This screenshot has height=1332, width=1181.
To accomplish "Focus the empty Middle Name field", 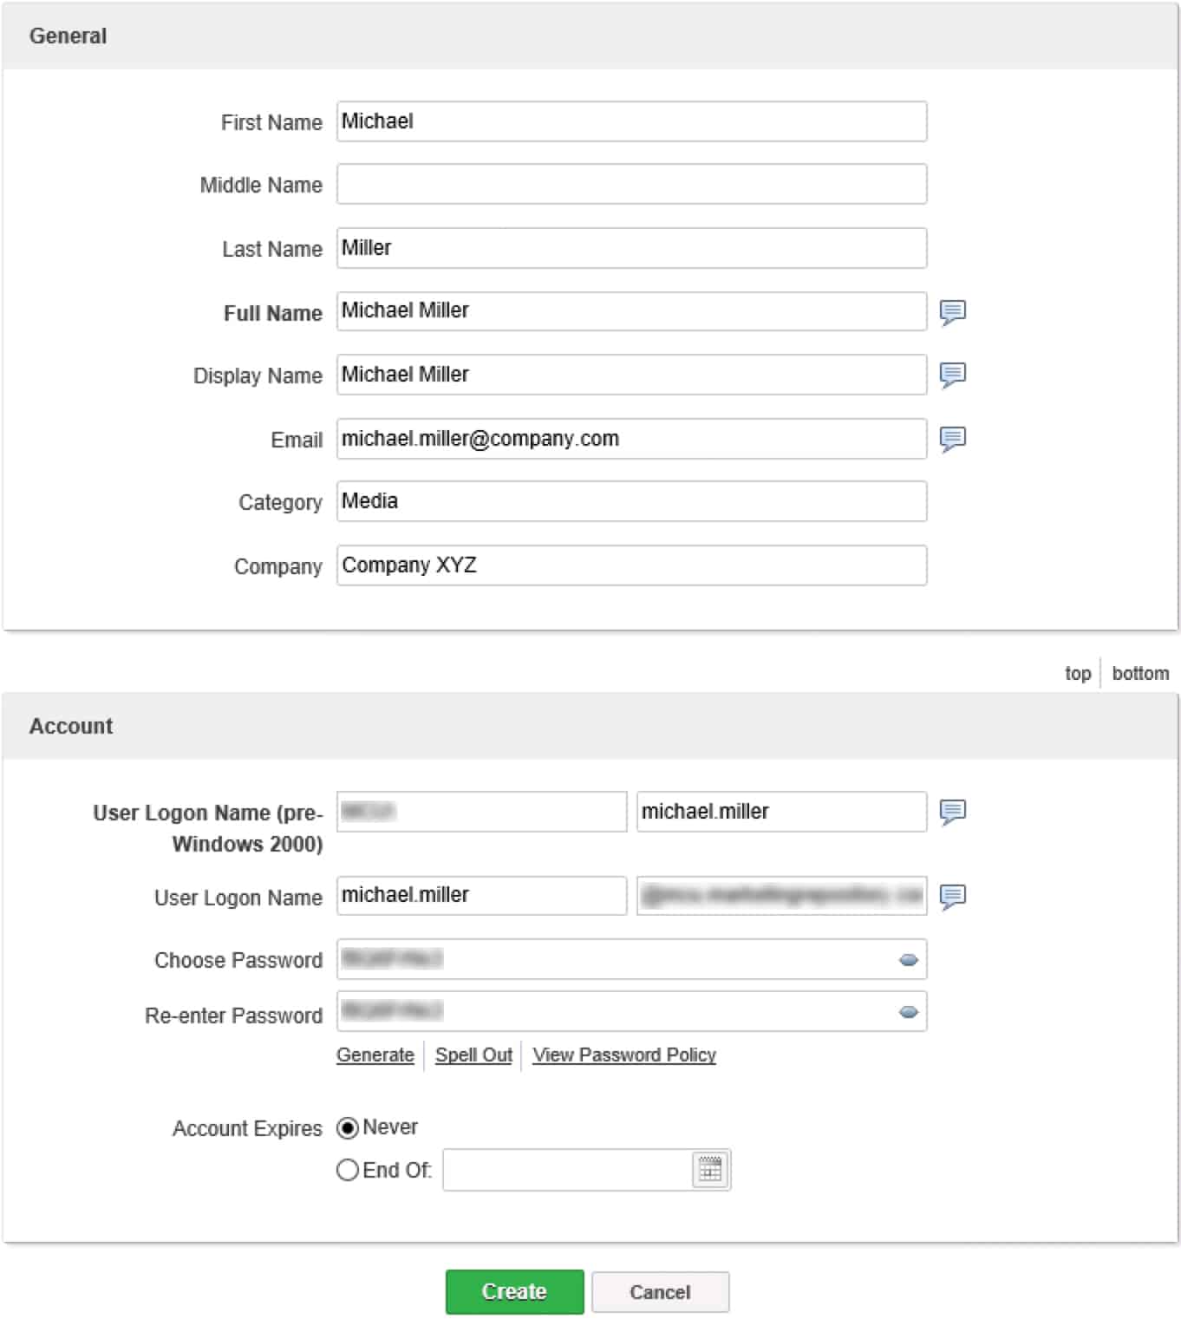I will pyautogui.click(x=631, y=185).
